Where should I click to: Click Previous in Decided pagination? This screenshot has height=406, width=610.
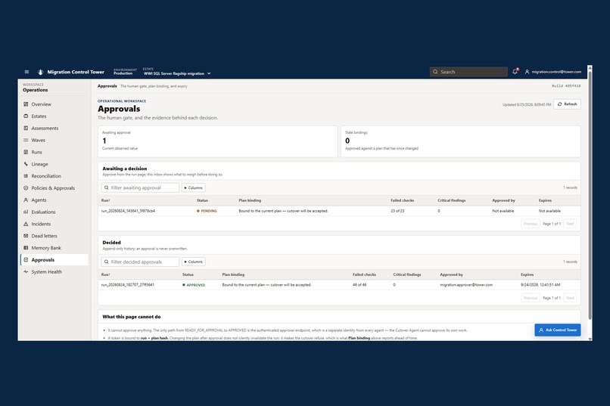531,298
